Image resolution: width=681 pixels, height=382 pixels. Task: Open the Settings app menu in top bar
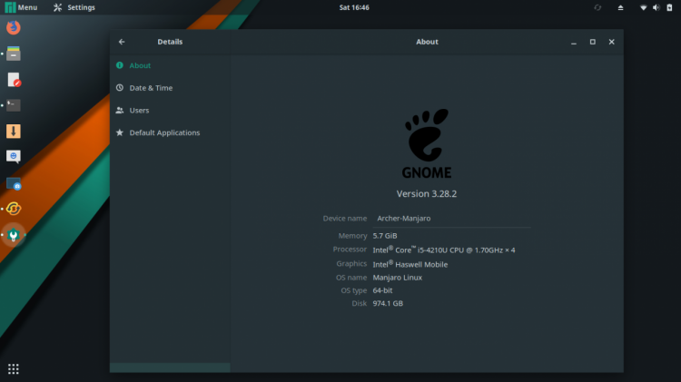(74, 7)
